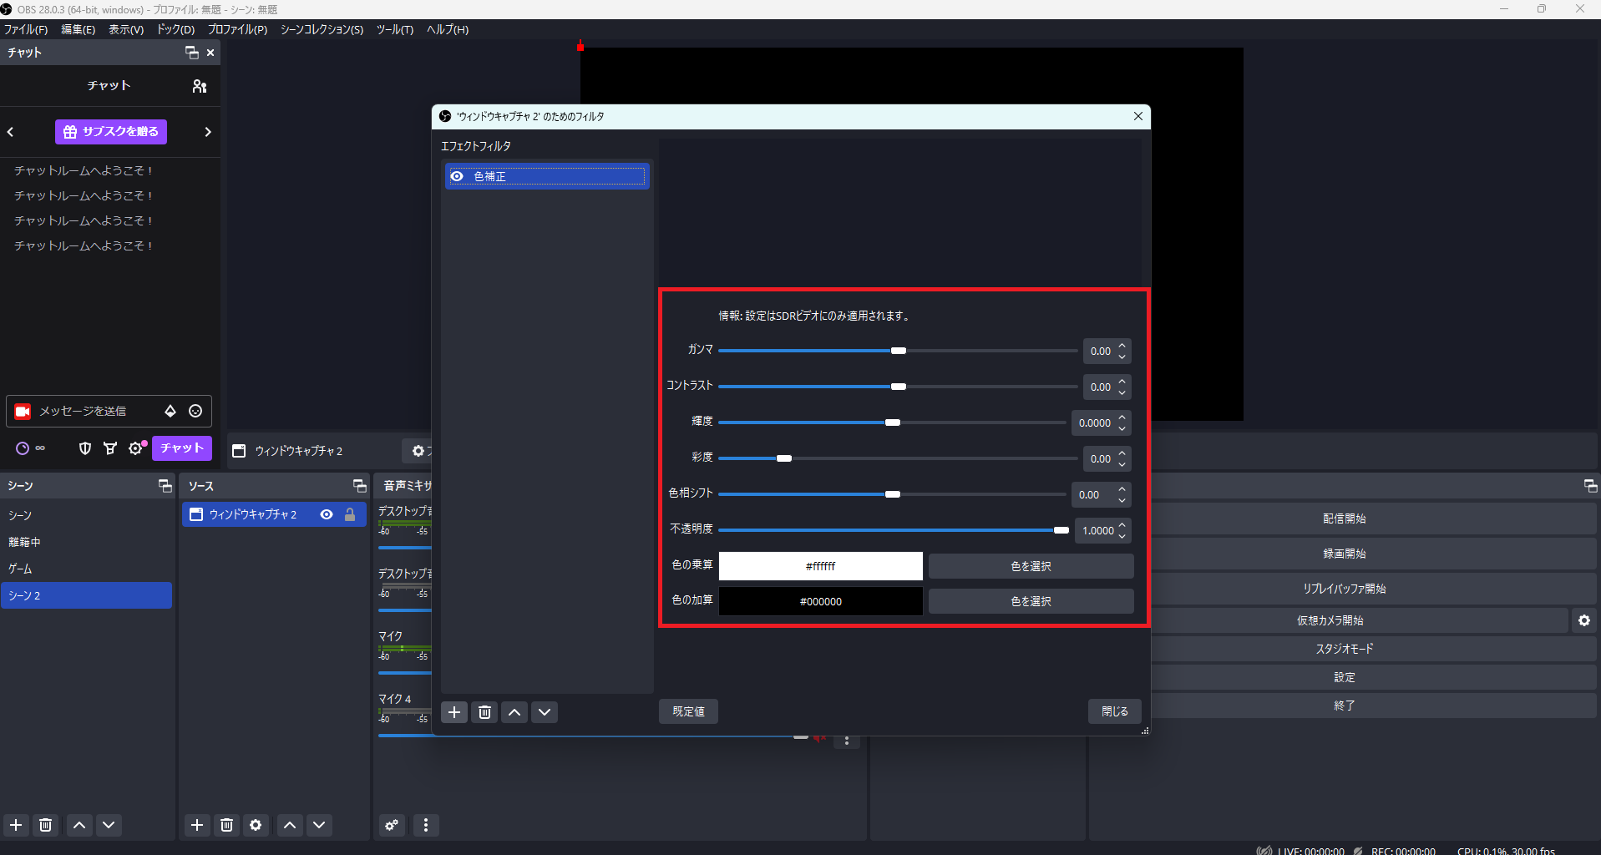Open advanced audio properties gears icon
Image resolution: width=1601 pixels, height=855 pixels.
tap(392, 825)
